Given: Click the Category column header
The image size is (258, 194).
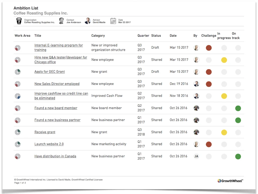Looking at the screenshot, I should click(98, 36).
